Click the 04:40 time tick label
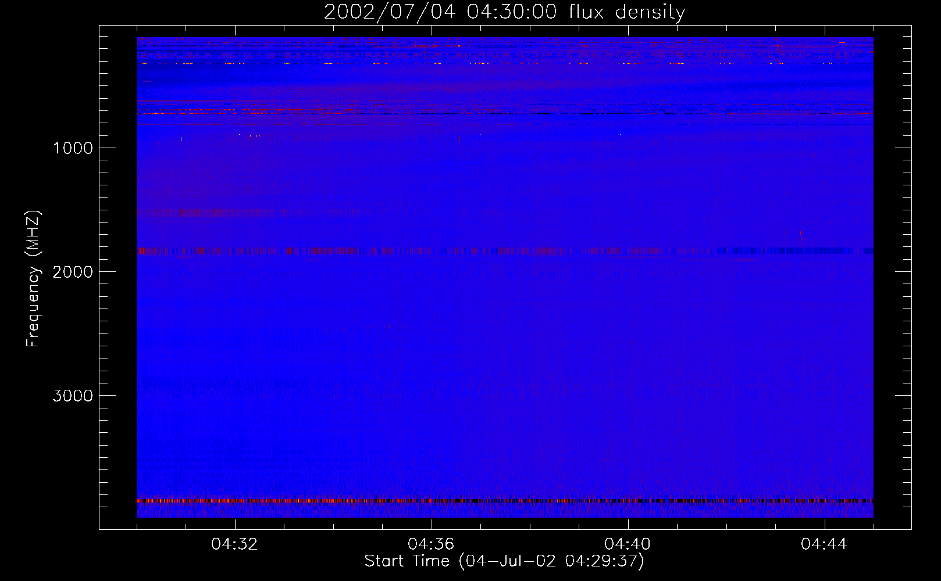Viewport: 941px width, 581px height. point(628,544)
